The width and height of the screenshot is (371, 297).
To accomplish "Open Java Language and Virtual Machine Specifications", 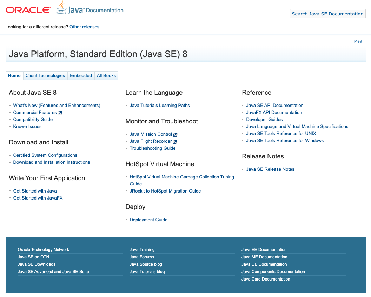I will (x=297, y=127).
